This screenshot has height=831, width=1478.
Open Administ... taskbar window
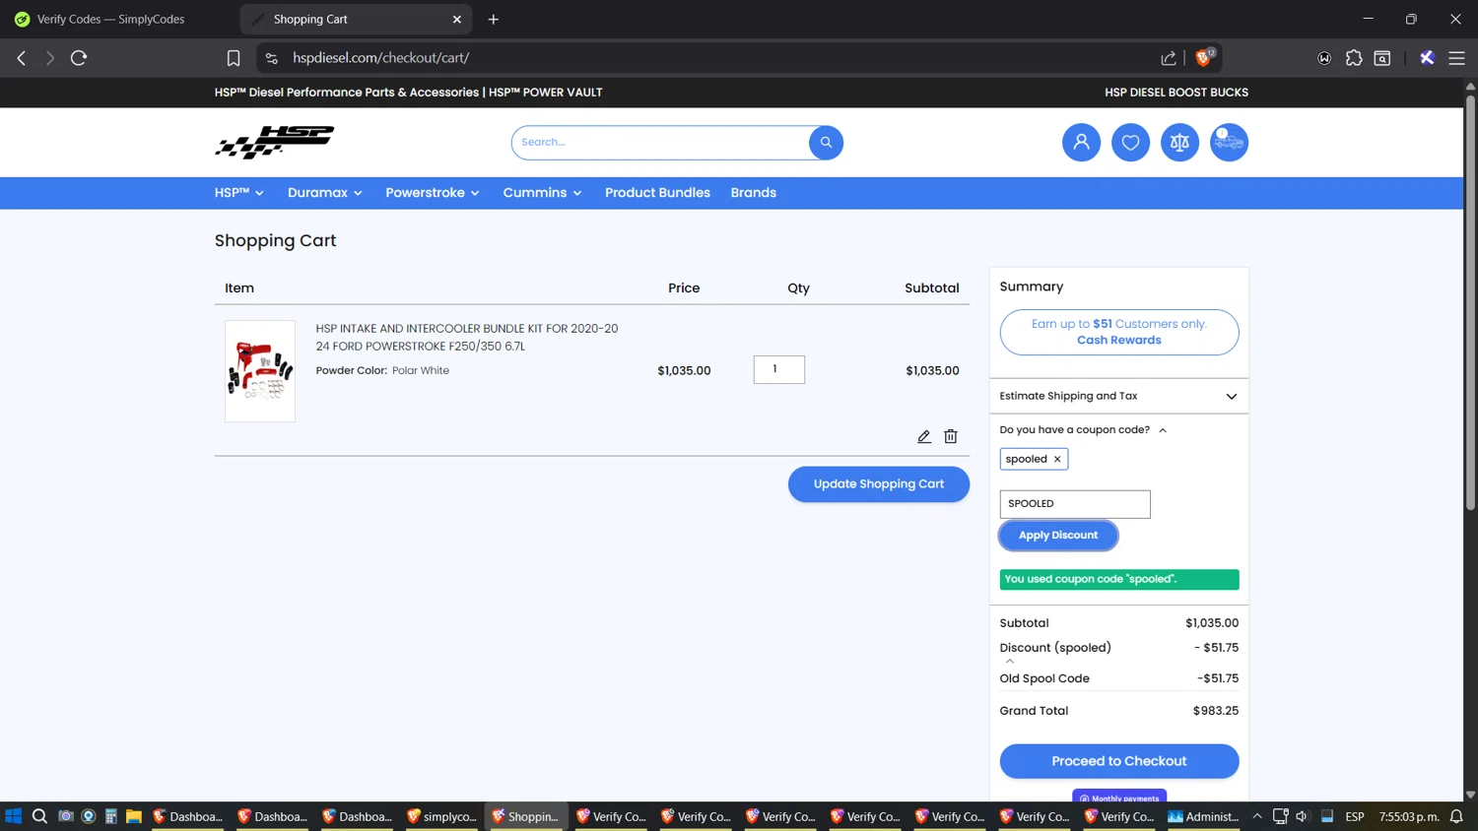[x=1203, y=816]
